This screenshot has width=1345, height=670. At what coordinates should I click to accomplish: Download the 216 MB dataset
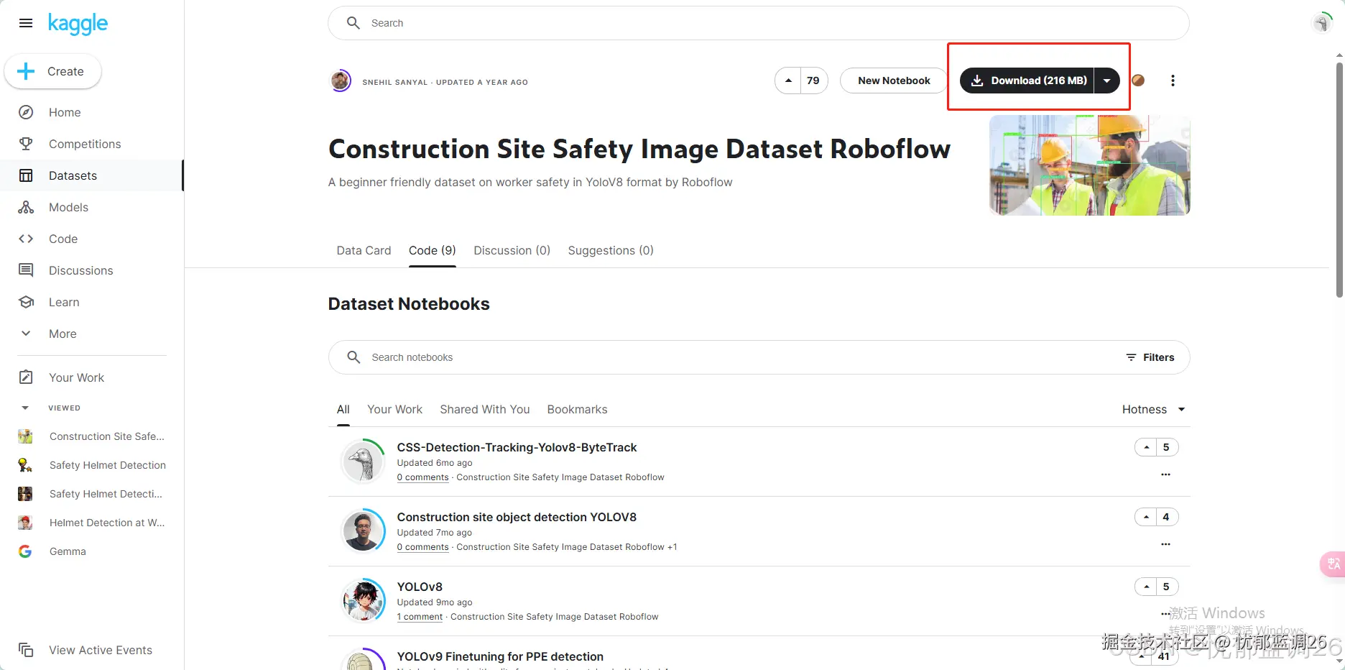coord(1027,81)
